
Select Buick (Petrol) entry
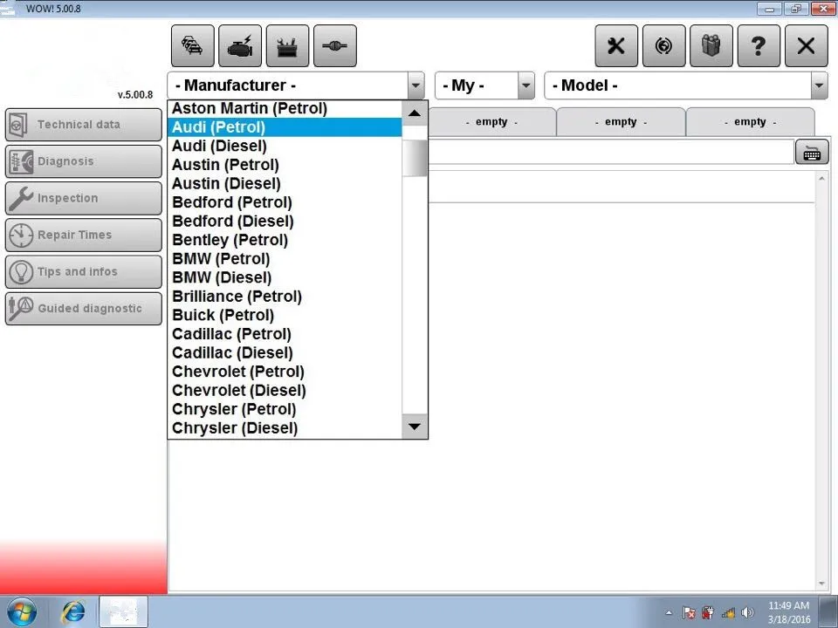(285, 315)
